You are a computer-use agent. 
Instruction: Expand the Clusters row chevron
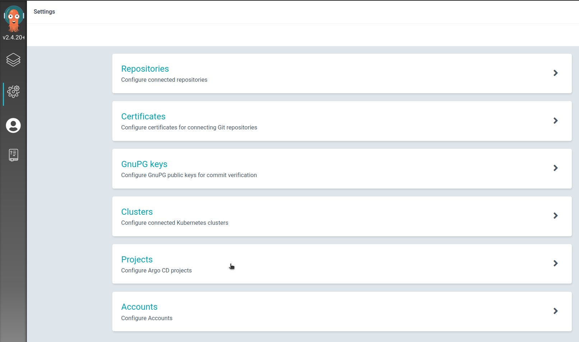555,216
